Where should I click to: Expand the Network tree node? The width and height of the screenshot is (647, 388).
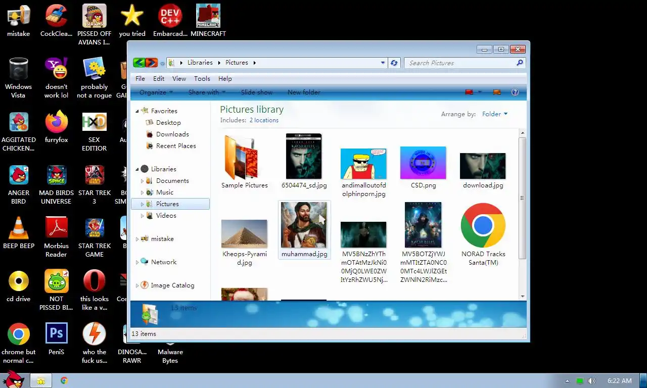click(x=137, y=262)
